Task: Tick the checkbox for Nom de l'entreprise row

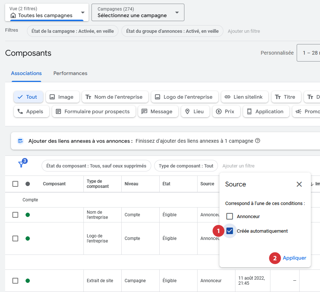Action: (15, 215)
